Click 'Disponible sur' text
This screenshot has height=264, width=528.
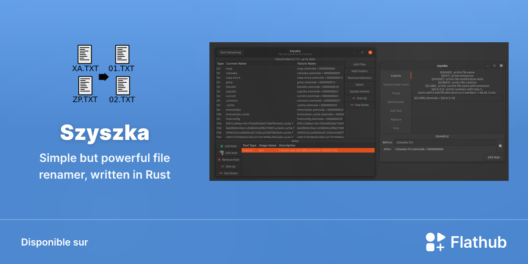55,242
